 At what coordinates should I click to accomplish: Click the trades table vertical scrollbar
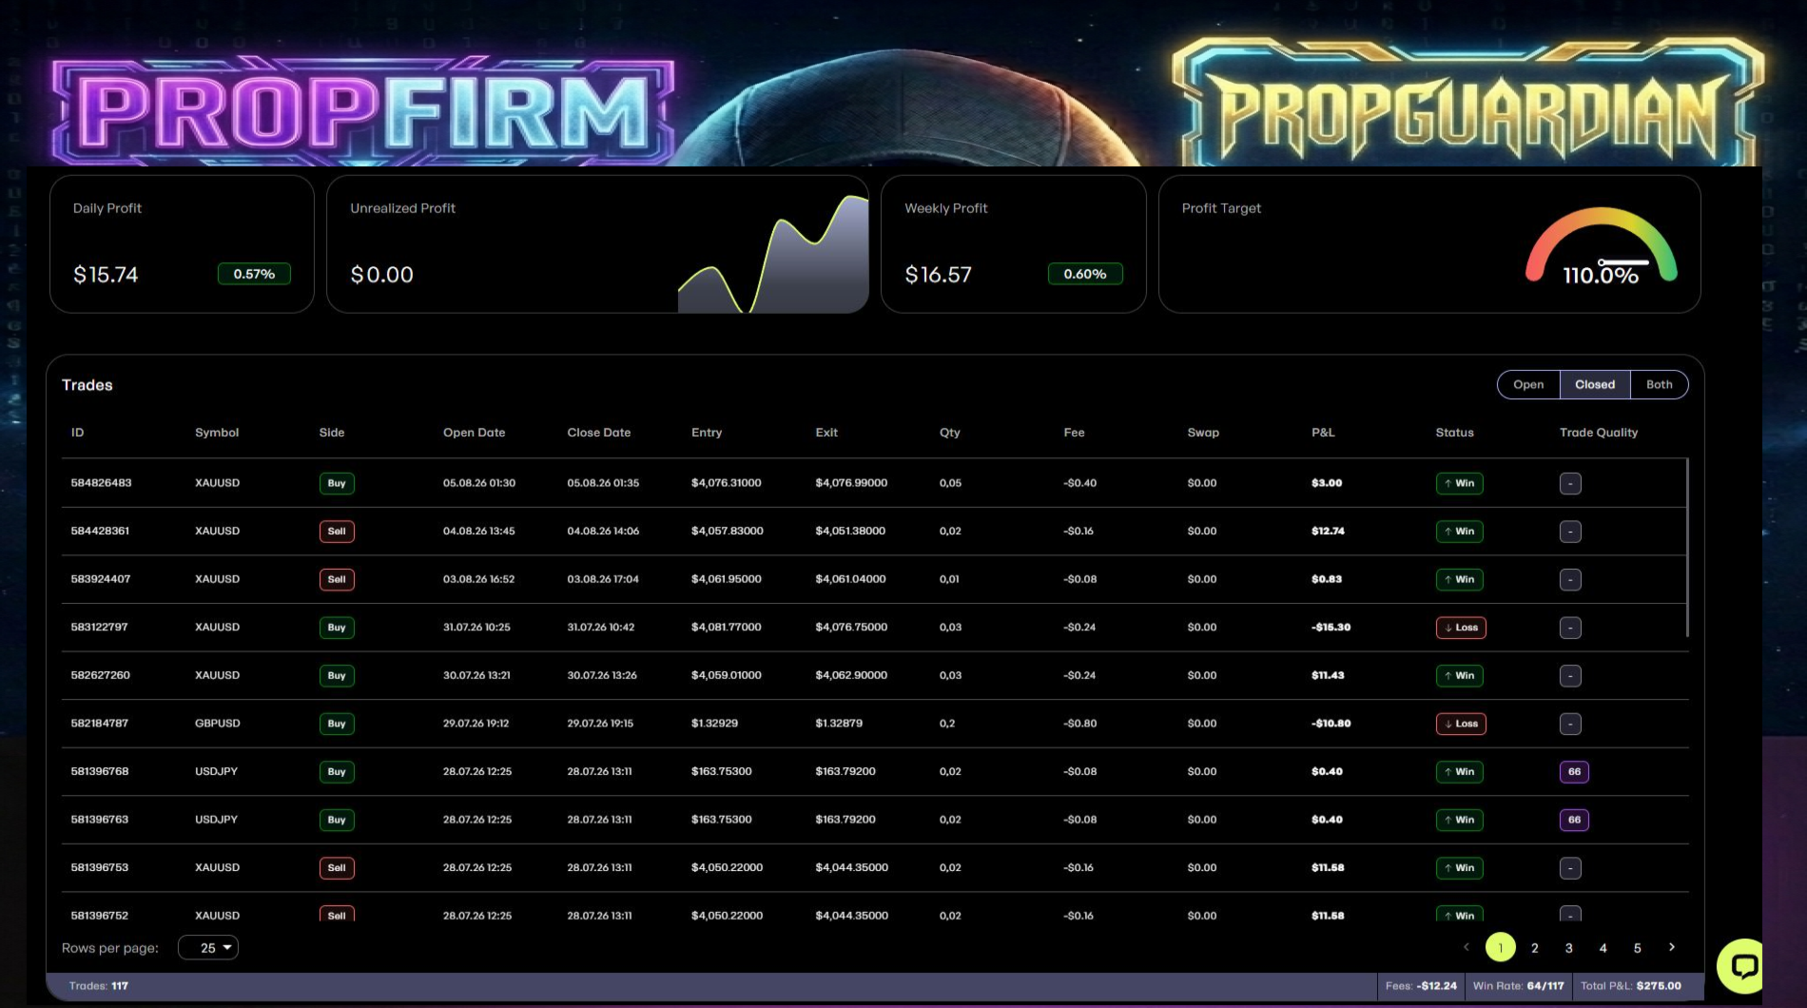[x=1687, y=548]
